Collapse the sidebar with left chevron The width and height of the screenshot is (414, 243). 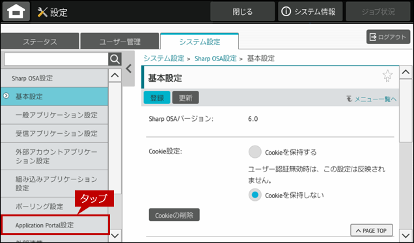coord(129,69)
